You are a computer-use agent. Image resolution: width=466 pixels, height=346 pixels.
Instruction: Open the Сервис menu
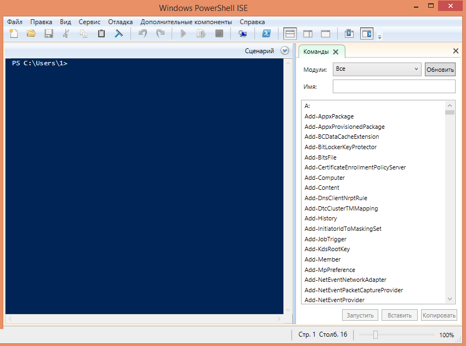[x=89, y=22]
